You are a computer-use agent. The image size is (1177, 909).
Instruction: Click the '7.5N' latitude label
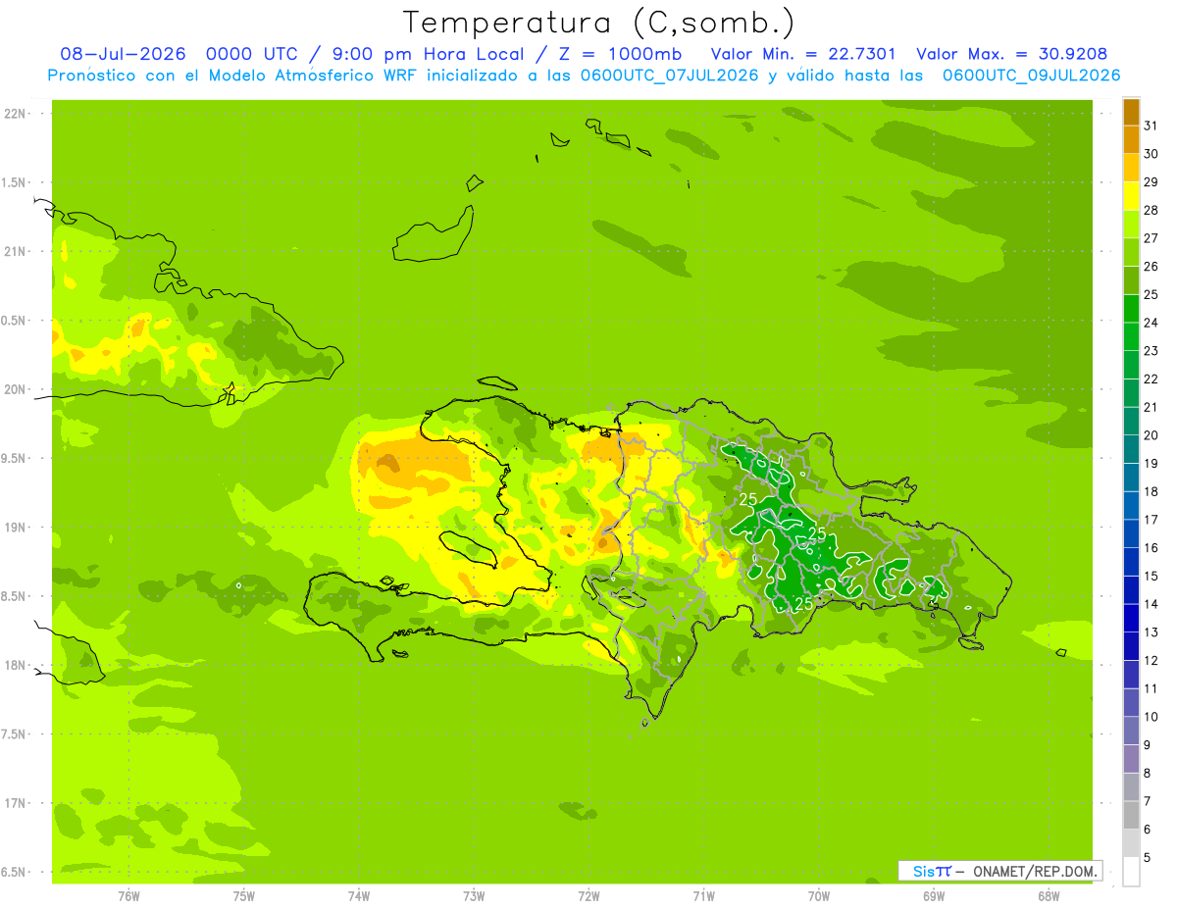(x=13, y=734)
